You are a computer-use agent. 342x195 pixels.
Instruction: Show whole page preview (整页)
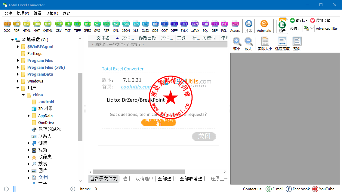(297, 44)
